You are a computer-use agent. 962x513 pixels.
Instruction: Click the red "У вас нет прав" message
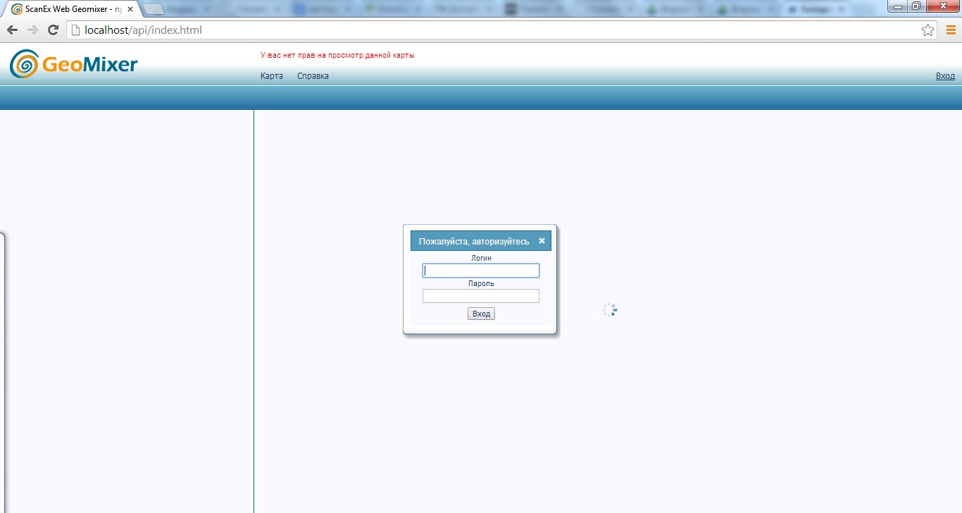click(x=337, y=55)
